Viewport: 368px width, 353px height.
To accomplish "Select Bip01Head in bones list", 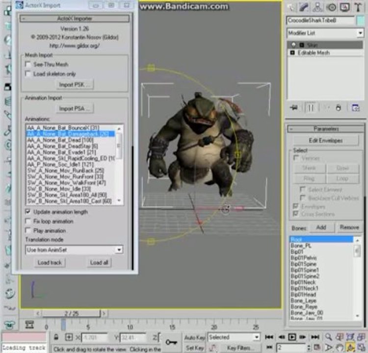I will [x=303, y=294].
